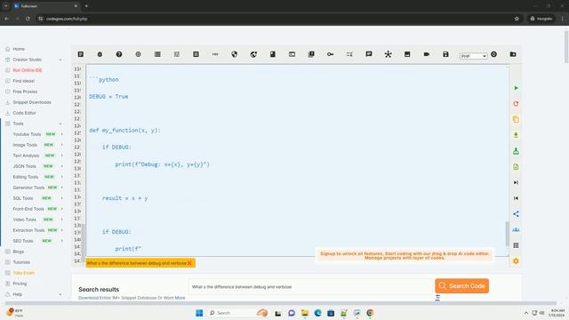This screenshot has height=320, width=569.
Task: Click the web globe icon in editor toolbar
Action: click(253, 54)
